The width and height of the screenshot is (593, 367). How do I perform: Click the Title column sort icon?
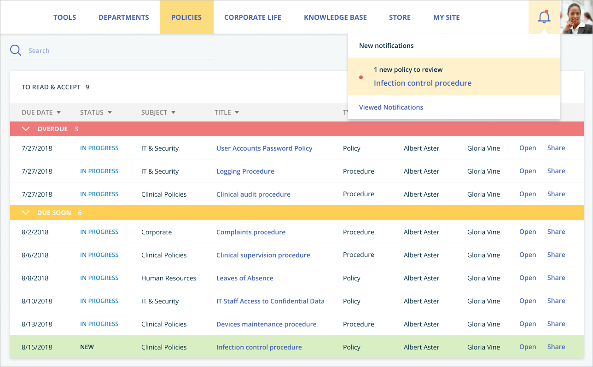pyautogui.click(x=236, y=112)
